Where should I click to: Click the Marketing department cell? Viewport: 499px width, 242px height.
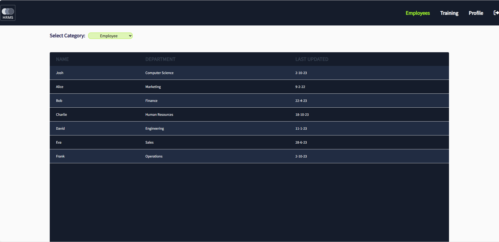click(x=153, y=87)
